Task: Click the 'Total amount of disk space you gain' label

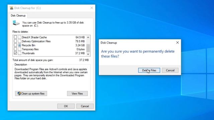Action: 33,60
